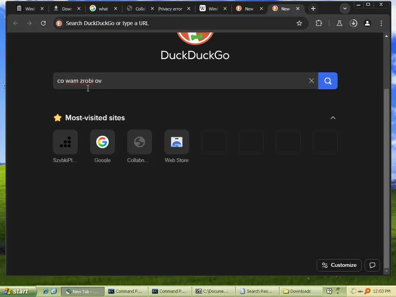
Task: Open the Extensions puzzle icon
Action: 319,23
